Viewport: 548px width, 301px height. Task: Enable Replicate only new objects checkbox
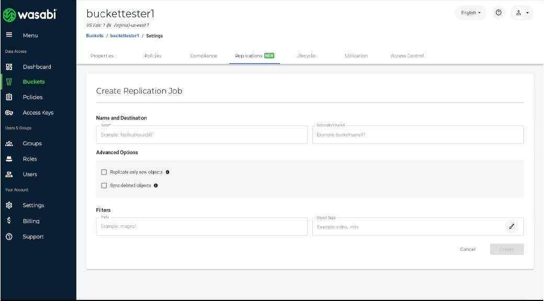[104, 172]
